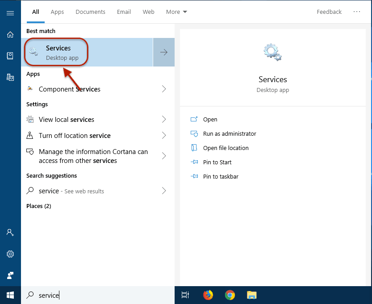
Task: Open the hamburger menu in sidebar
Action: [10, 13]
